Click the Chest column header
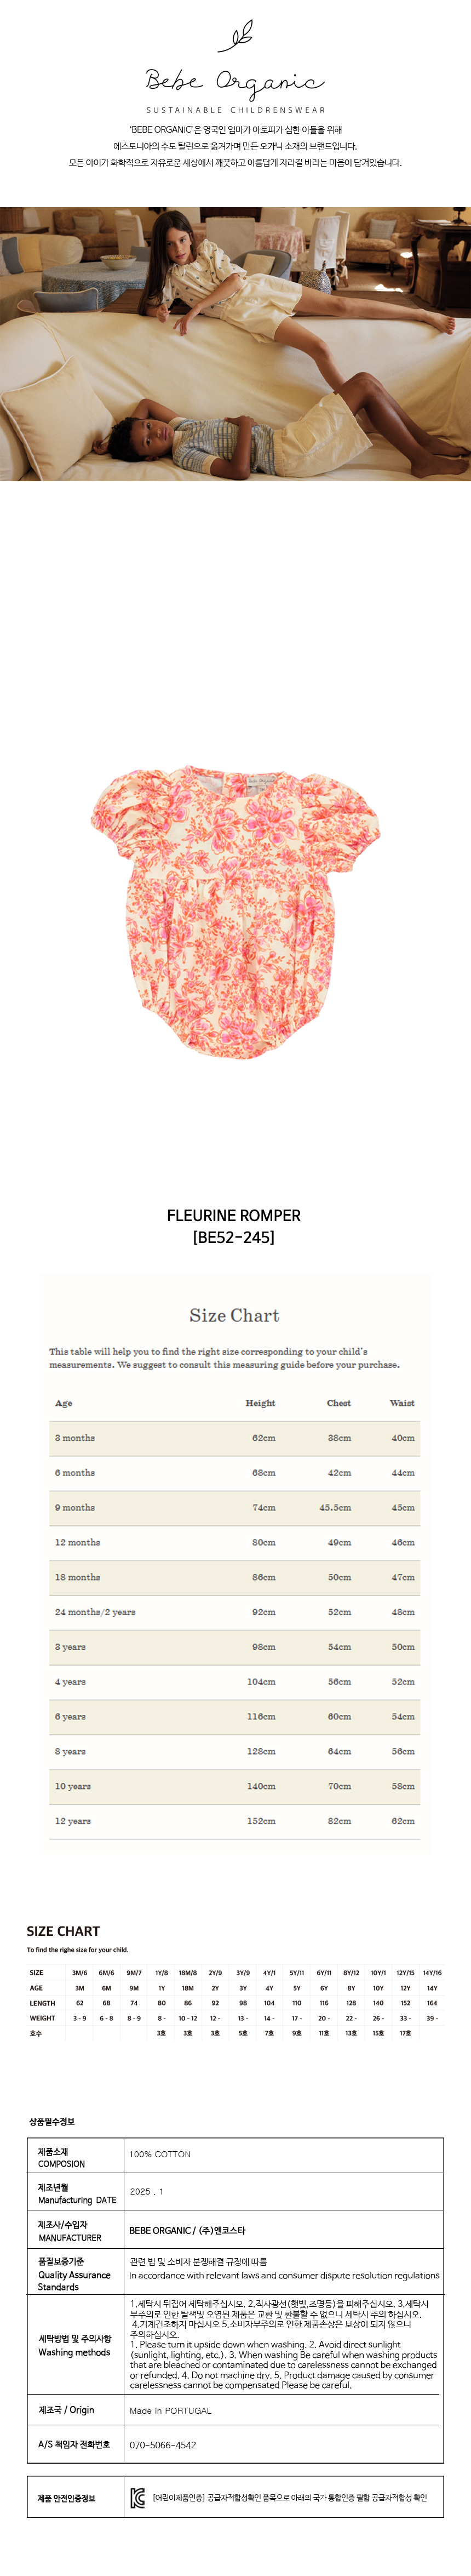This screenshot has width=471, height=2576. point(339,1403)
